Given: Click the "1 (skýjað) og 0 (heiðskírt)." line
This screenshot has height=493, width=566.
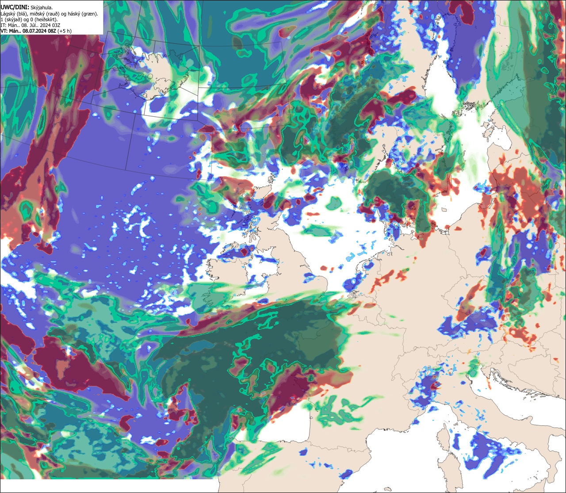Looking at the screenshot, I should pos(29,19).
